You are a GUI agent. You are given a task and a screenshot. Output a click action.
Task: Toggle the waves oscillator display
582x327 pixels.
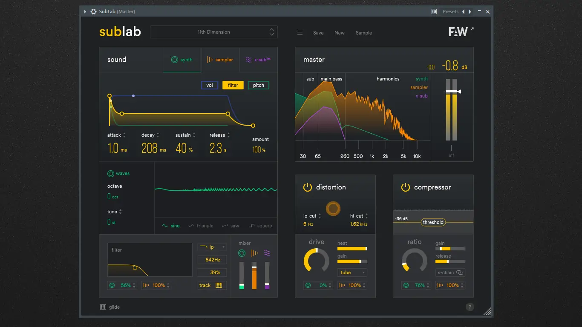pyautogui.click(x=111, y=173)
